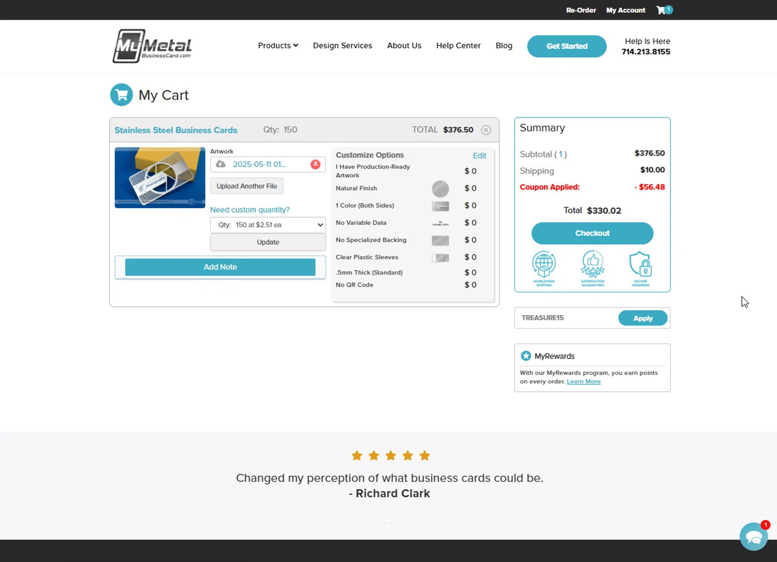Click the .5mm Thick (Standard) option row

pyautogui.click(x=406, y=272)
